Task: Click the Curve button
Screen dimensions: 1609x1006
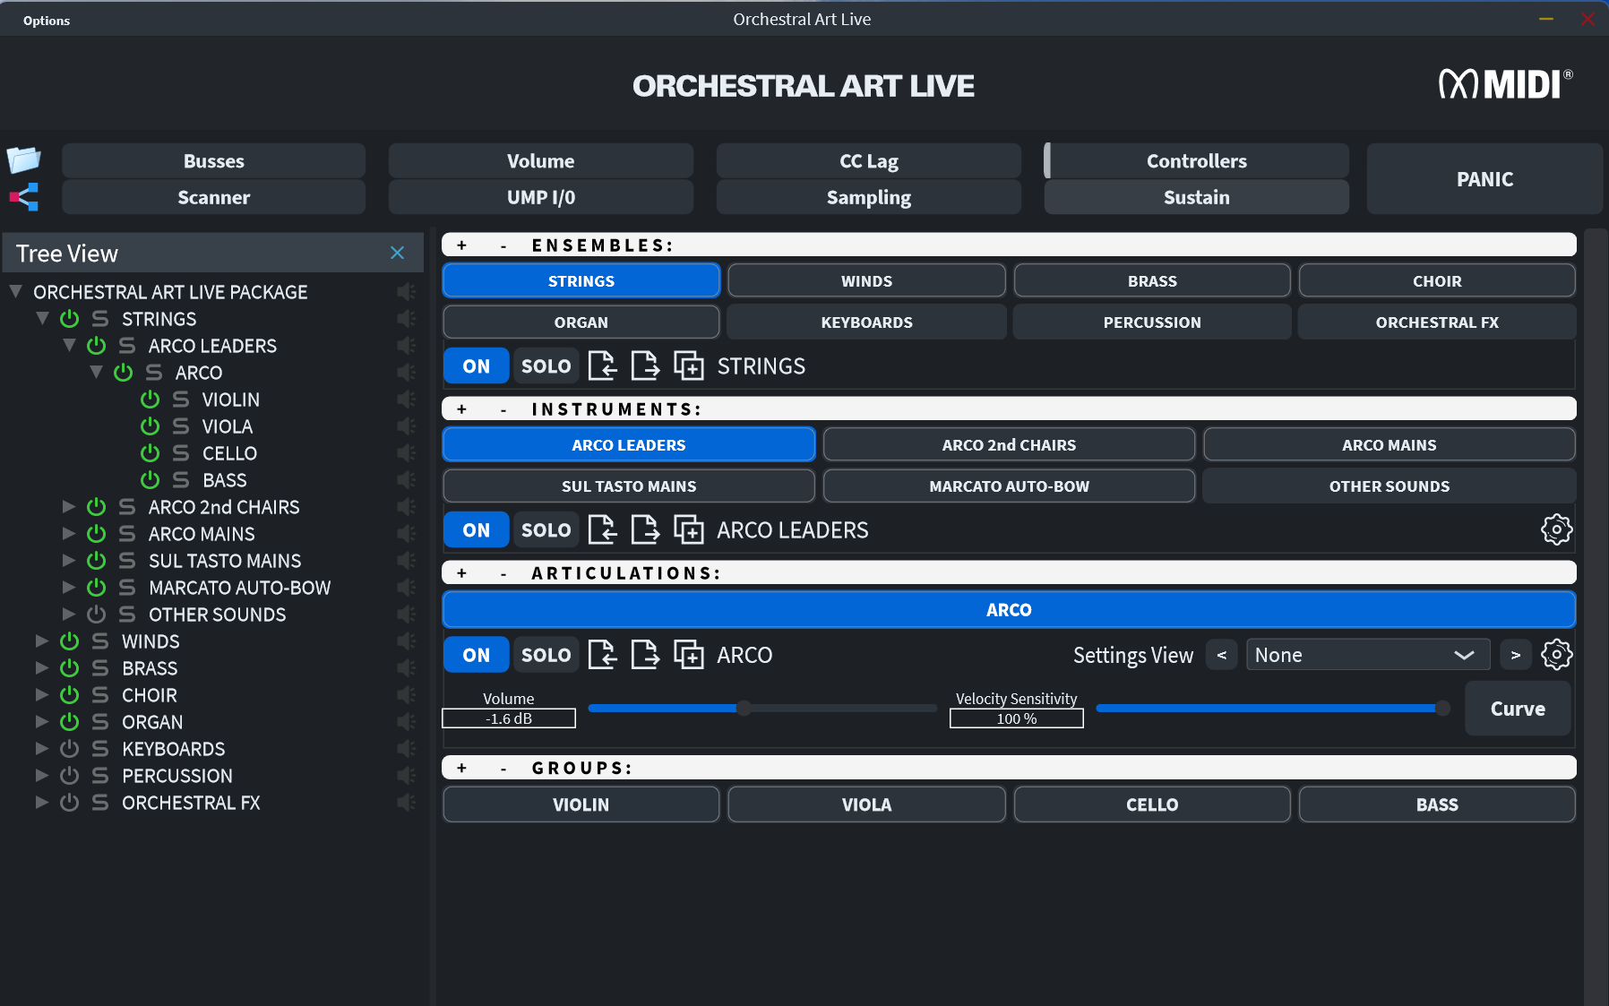Action: (x=1517, y=708)
